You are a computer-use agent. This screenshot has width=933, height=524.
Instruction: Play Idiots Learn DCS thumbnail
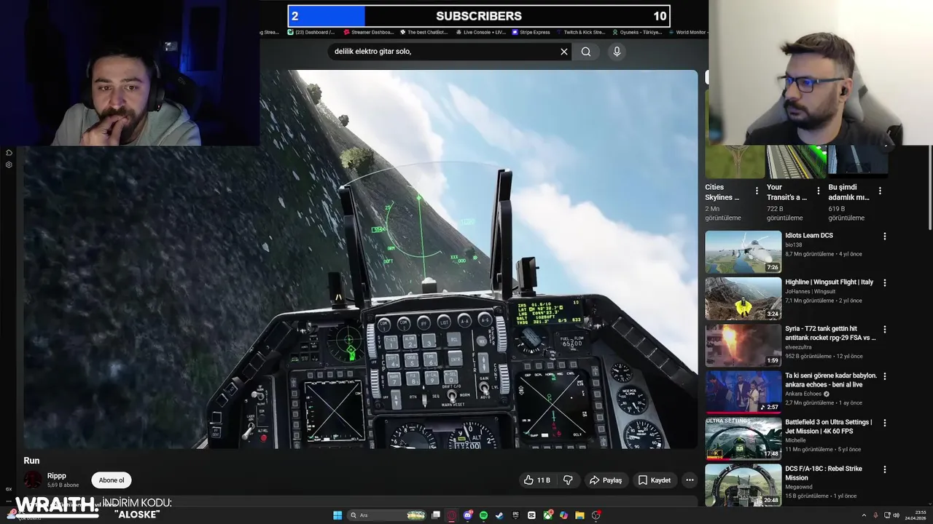click(x=743, y=252)
